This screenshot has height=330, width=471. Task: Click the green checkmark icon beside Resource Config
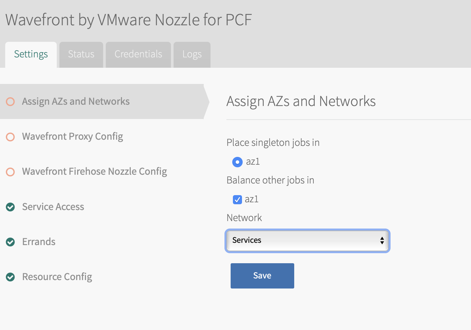[x=10, y=277]
